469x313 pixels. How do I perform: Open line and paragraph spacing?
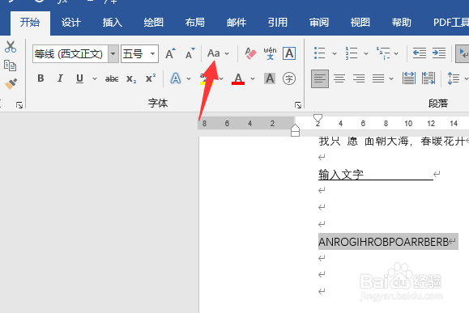point(453,78)
